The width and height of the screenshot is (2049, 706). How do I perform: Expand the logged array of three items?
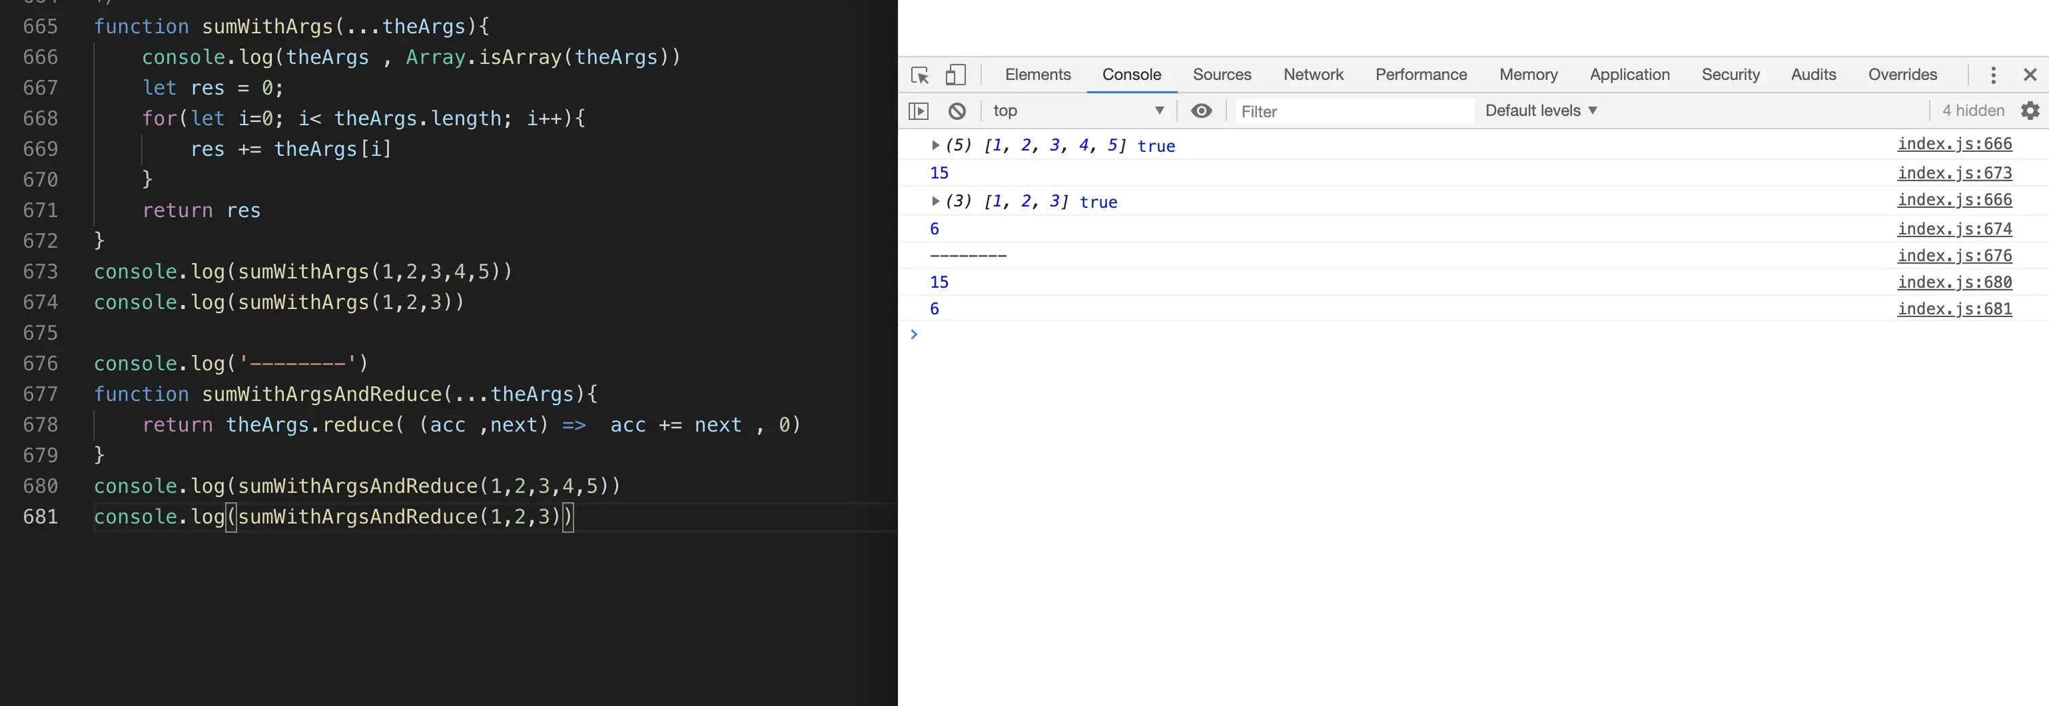point(936,201)
